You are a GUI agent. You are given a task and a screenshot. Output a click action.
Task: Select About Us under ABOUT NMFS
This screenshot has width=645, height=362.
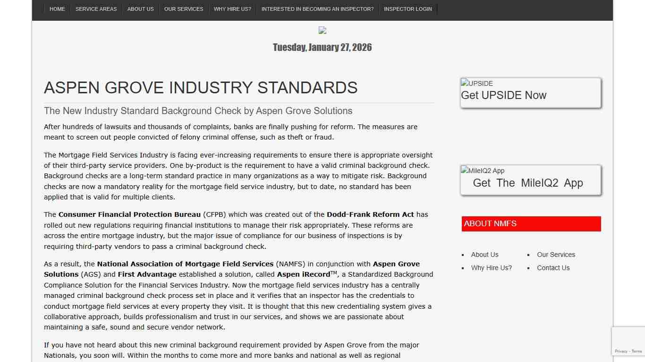pos(484,255)
